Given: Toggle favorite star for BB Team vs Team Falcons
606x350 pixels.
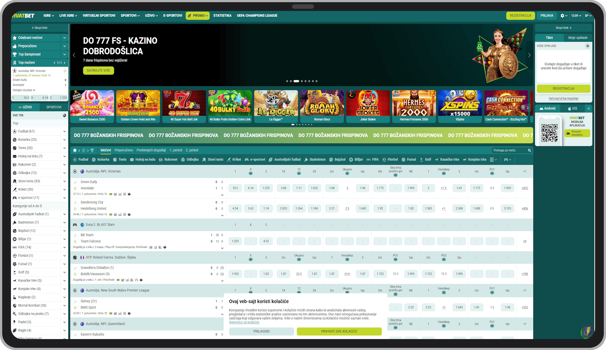Looking at the screenshot, I should click(x=75, y=241).
